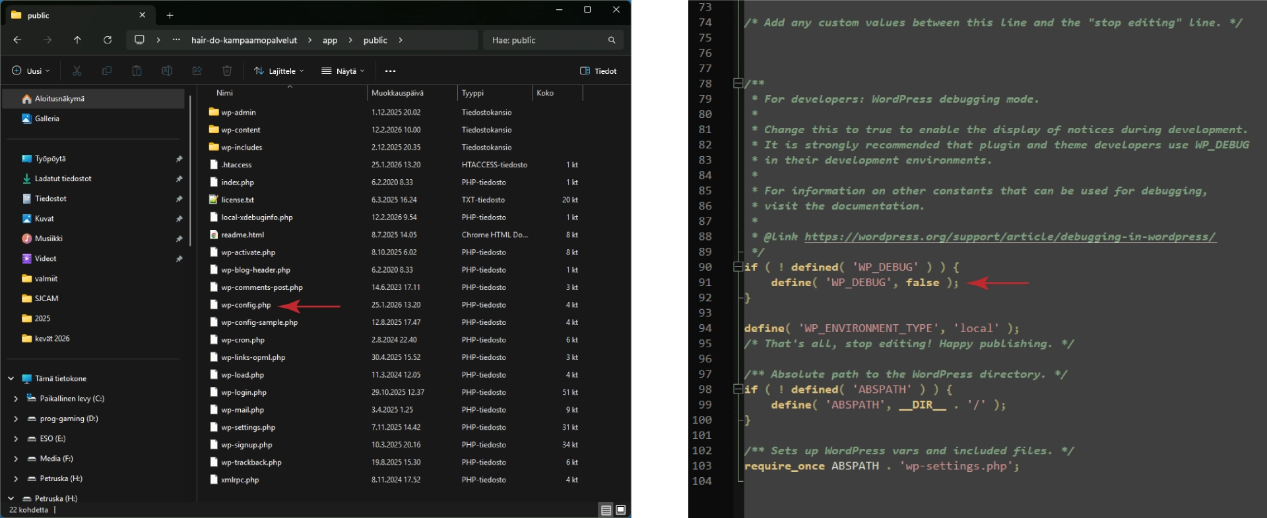The image size is (1267, 518).
Task: Click the Cut scissors icon
Action: click(x=77, y=71)
